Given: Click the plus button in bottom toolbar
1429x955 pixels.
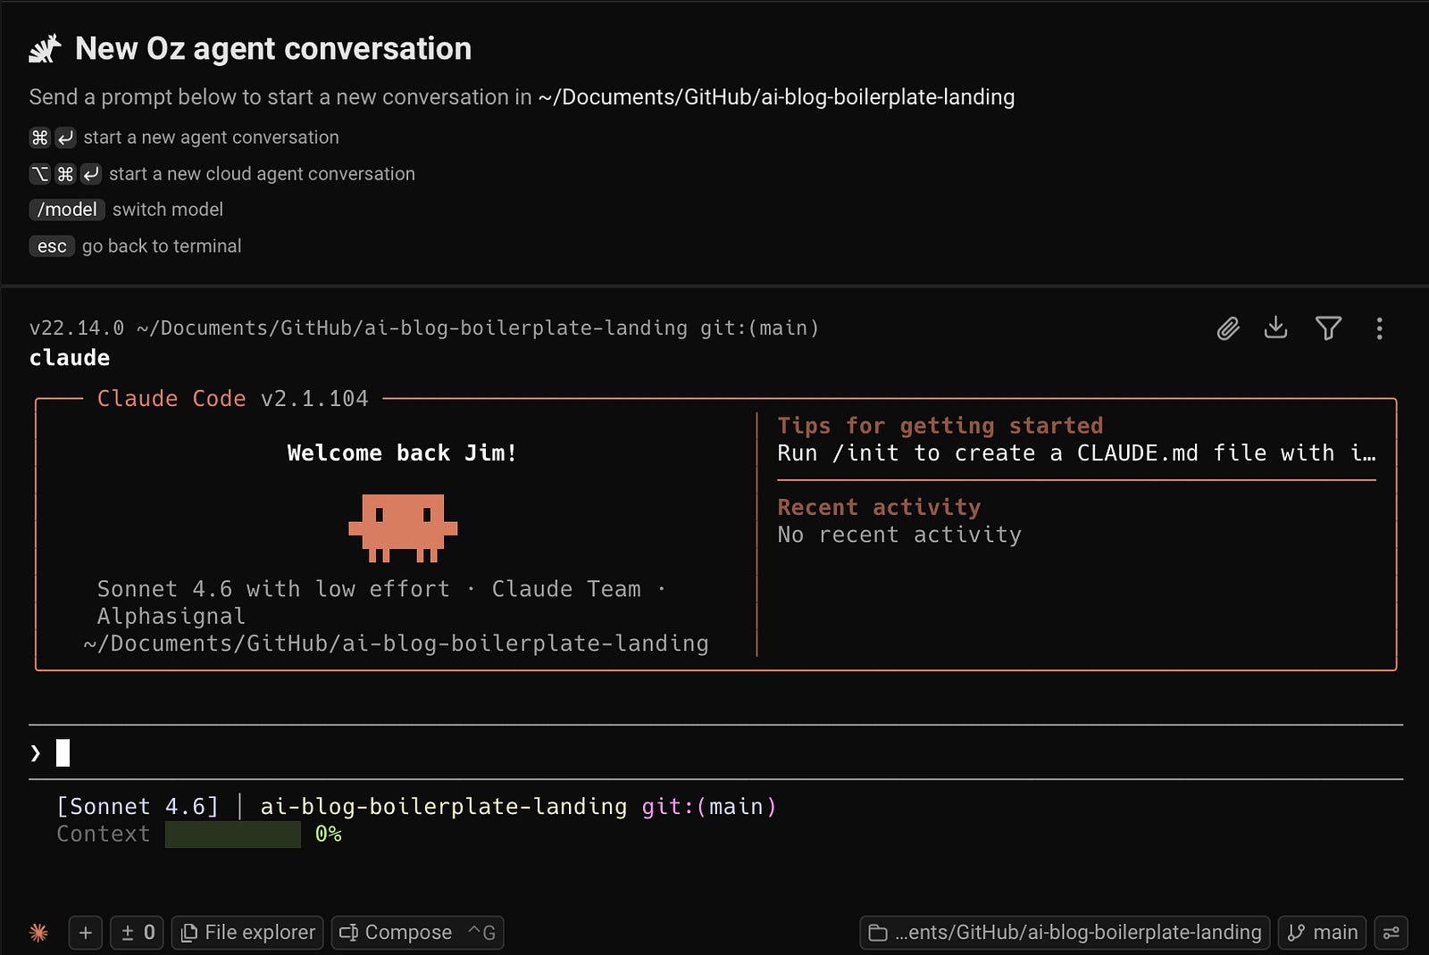Looking at the screenshot, I should [x=86, y=933].
